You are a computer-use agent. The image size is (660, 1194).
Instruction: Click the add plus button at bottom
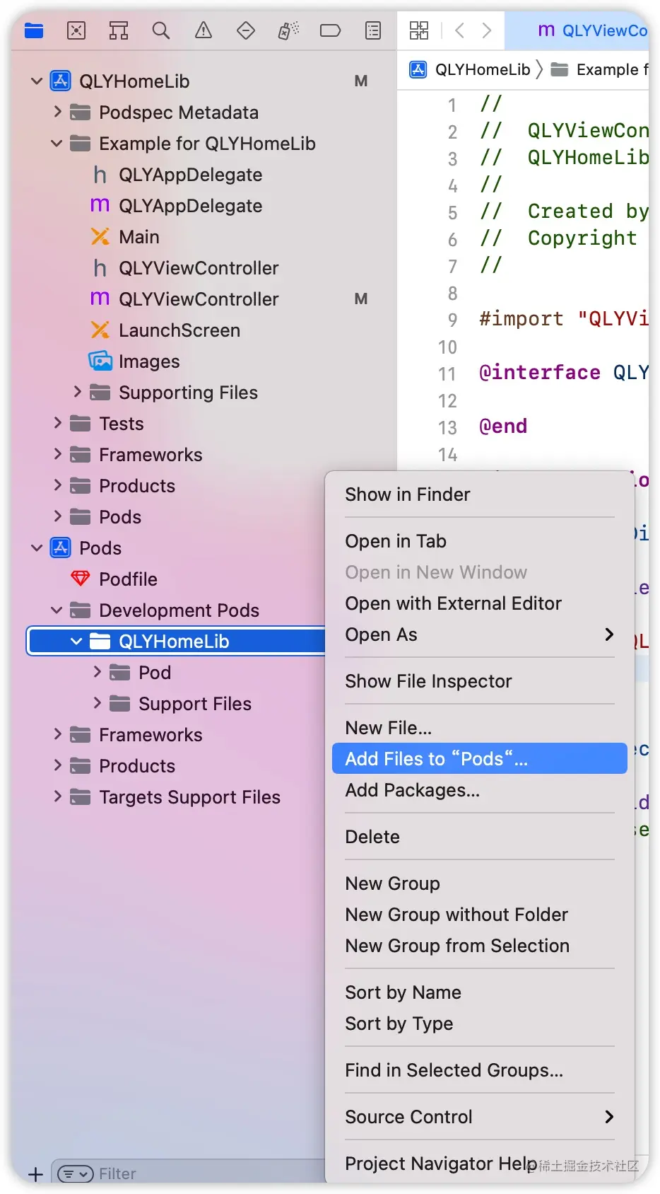pos(36,1174)
